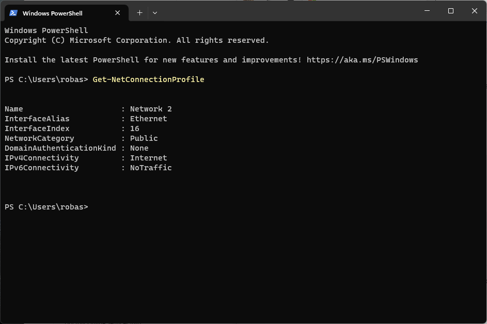Image resolution: width=487 pixels, height=324 pixels.
Task: Click the 'IPv6Connectivity' property label
Action: click(42, 168)
